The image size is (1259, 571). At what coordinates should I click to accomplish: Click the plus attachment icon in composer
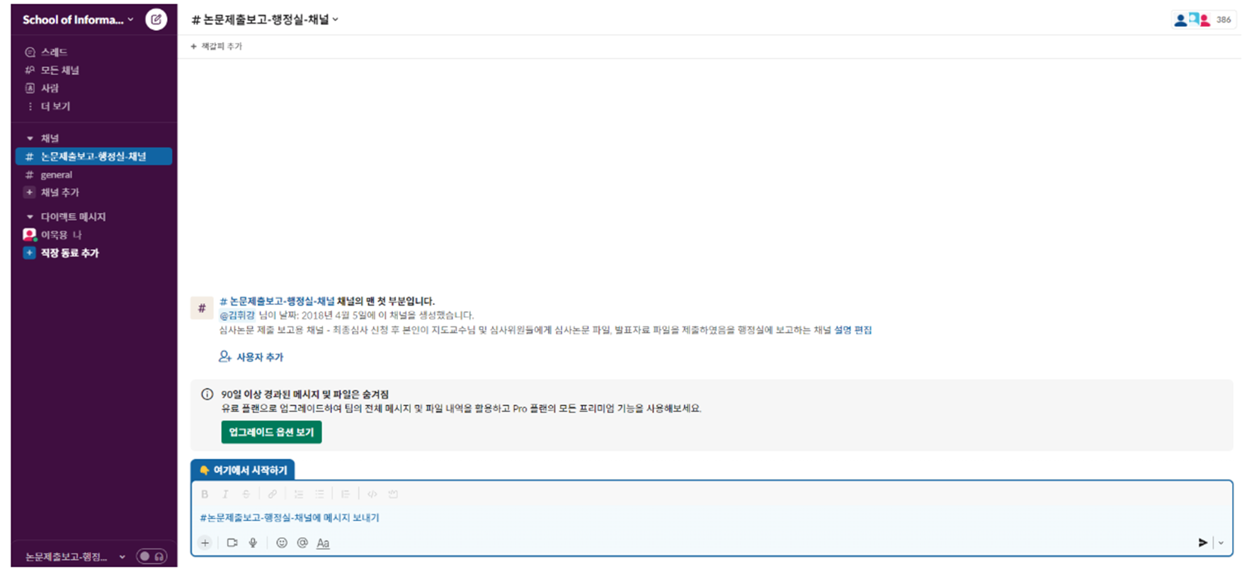tap(205, 543)
